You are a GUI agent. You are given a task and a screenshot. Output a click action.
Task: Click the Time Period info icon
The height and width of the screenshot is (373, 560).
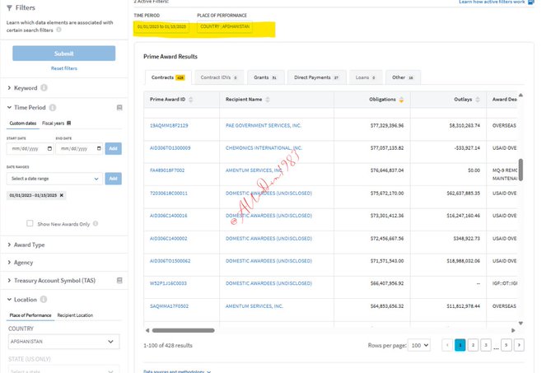tap(54, 107)
